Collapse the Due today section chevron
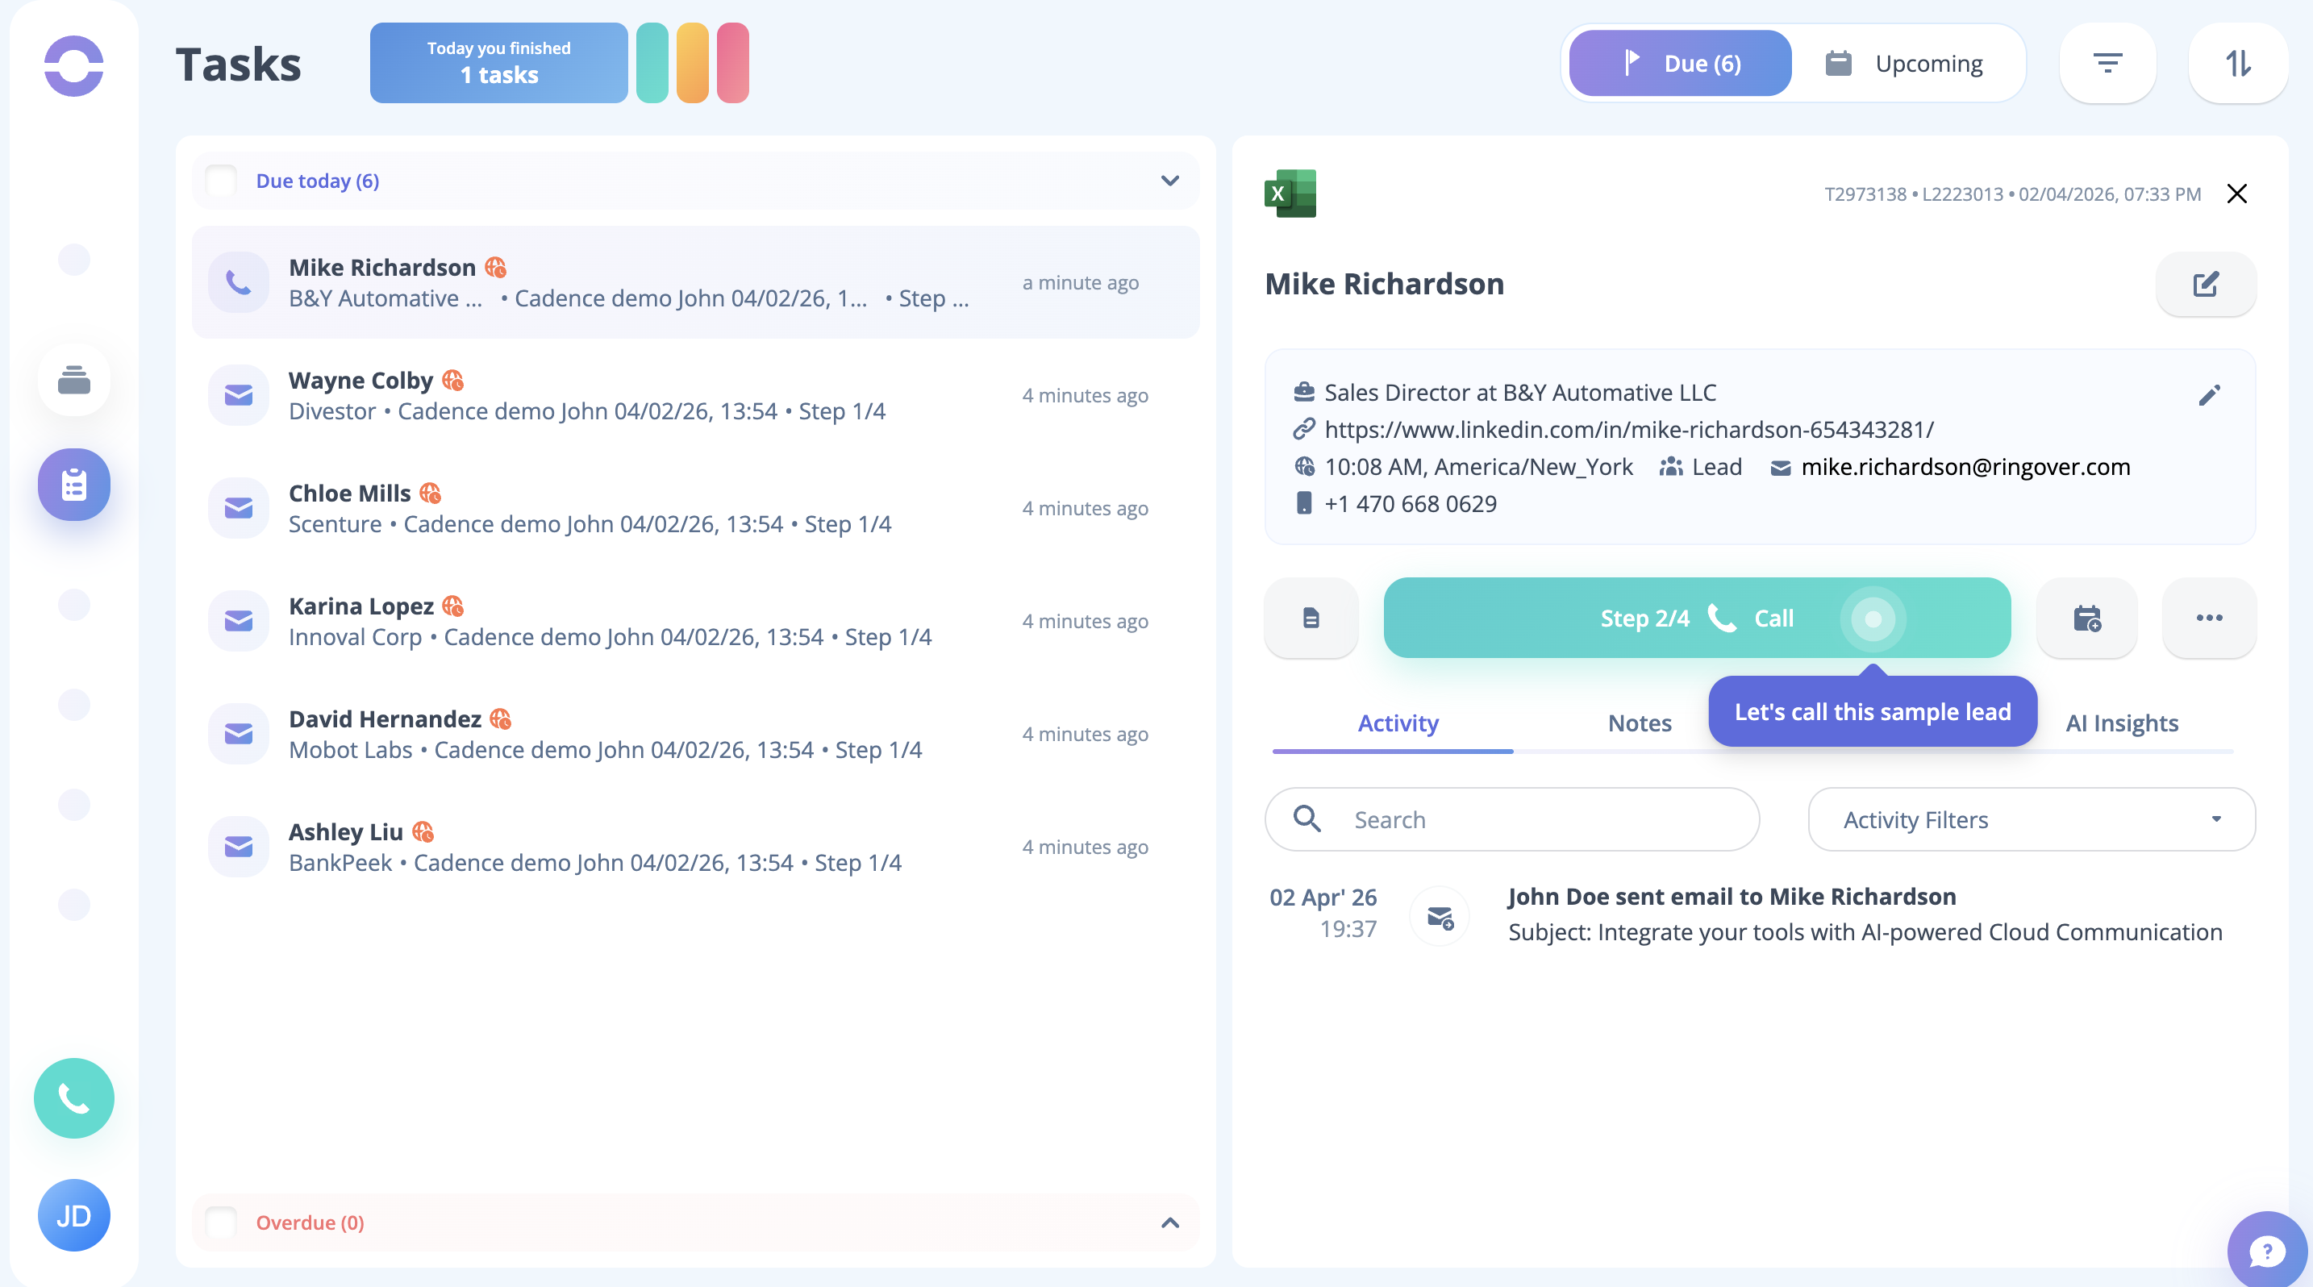 [1169, 181]
